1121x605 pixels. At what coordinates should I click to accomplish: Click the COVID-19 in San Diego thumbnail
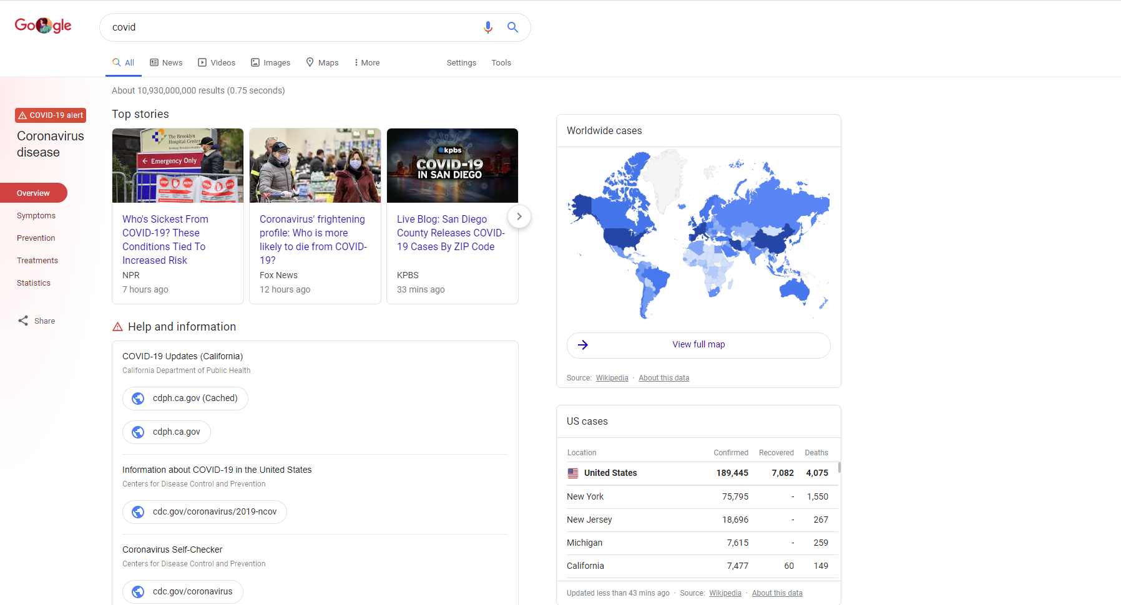[x=453, y=166]
